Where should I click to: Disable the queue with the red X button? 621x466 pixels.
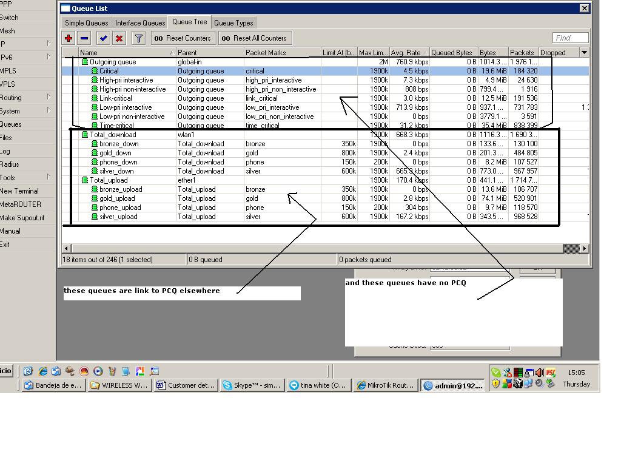119,38
